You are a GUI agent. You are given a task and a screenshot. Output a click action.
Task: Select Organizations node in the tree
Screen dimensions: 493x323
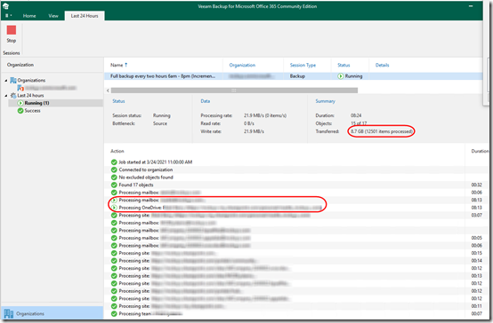click(31, 80)
